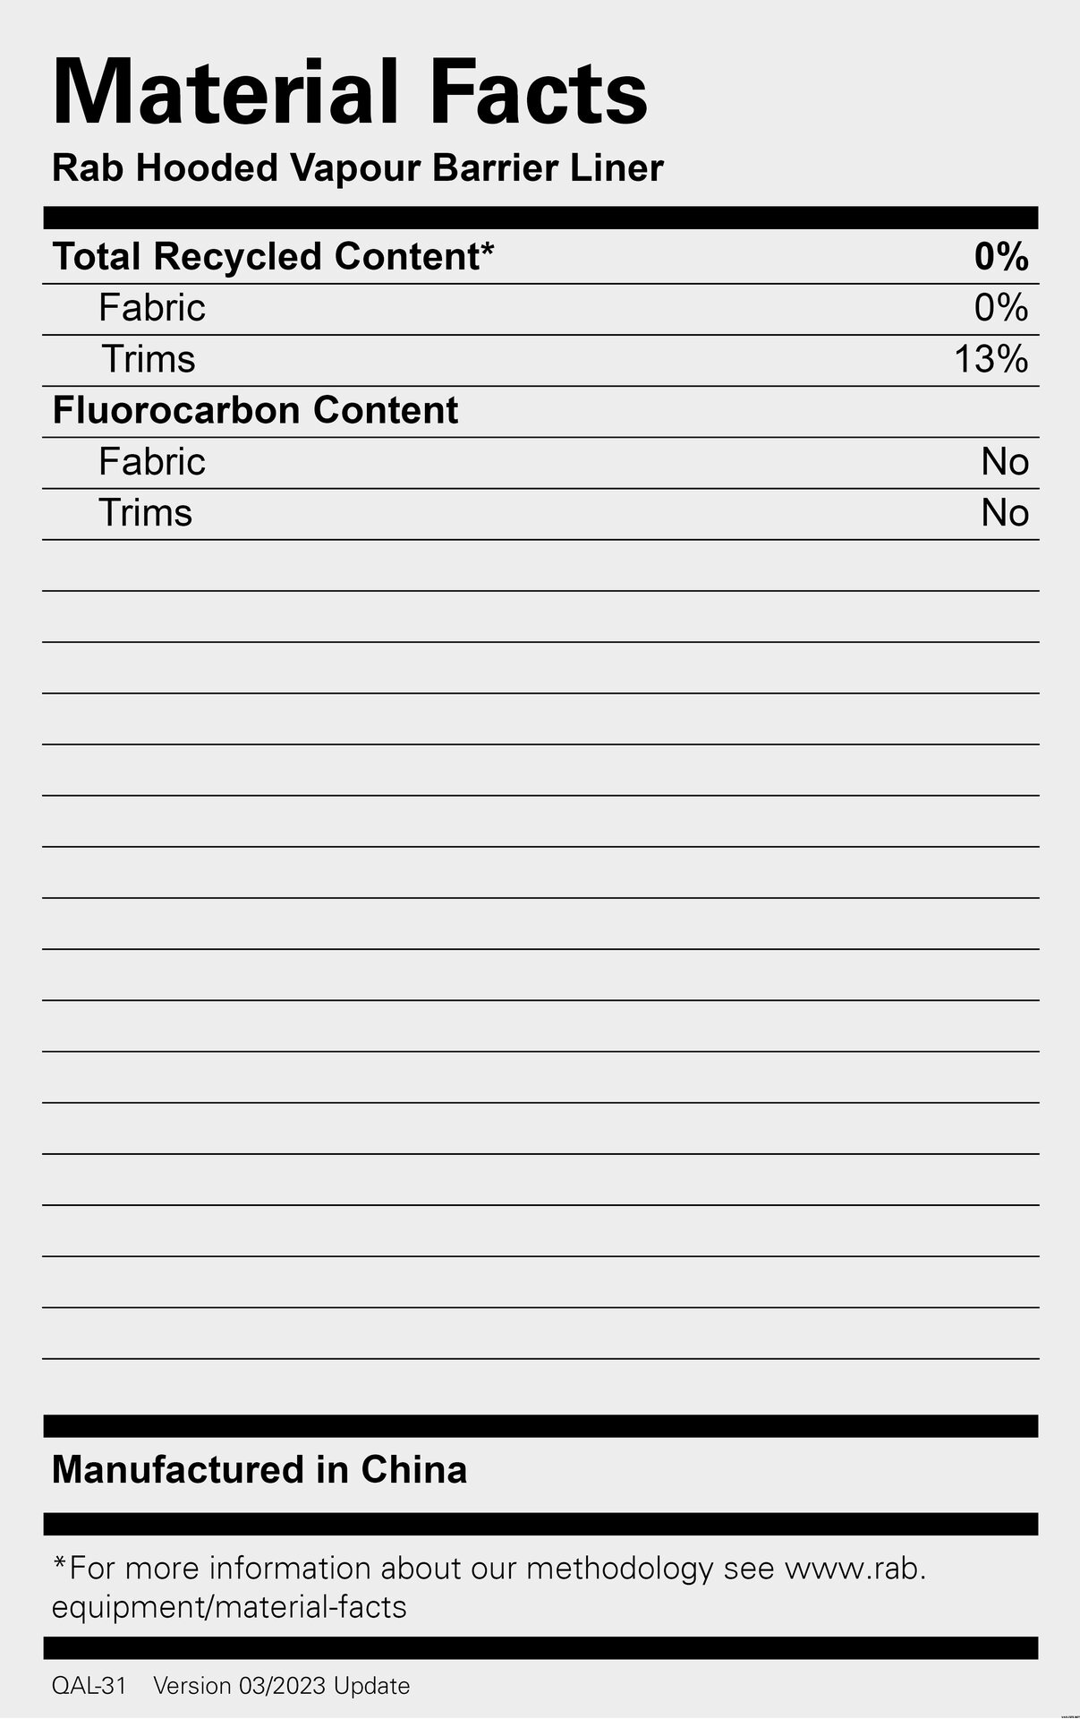Click Trims under Total Recycled Content
Viewport: 1080px width, 1719px height.
pos(148,359)
